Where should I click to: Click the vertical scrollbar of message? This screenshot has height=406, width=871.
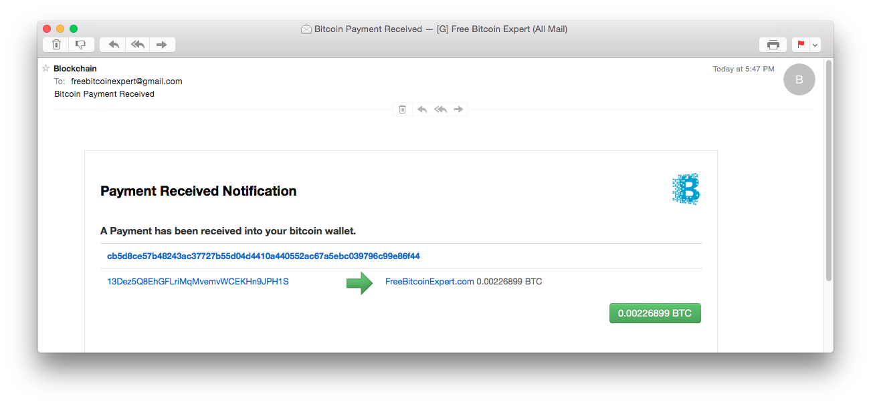coord(829,170)
